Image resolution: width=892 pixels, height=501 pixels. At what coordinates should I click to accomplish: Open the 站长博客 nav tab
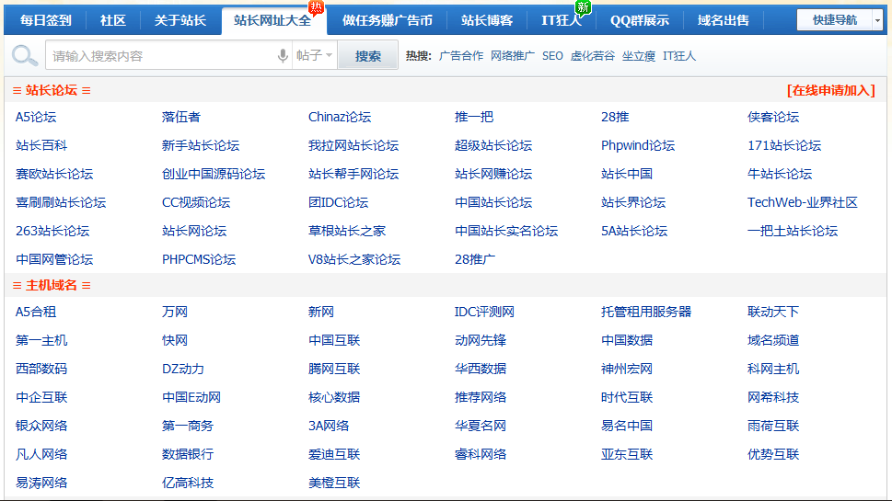(487, 20)
